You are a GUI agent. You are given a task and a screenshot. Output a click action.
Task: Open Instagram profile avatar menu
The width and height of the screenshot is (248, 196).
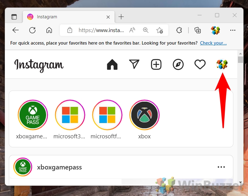pyautogui.click(x=222, y=64)
